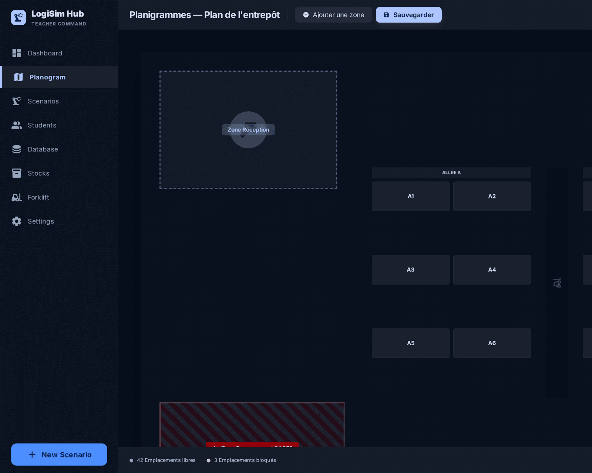Select the Planogram map icon
Image resolution: width=592 pixels, height=473 pixels.
coord(18,77)
